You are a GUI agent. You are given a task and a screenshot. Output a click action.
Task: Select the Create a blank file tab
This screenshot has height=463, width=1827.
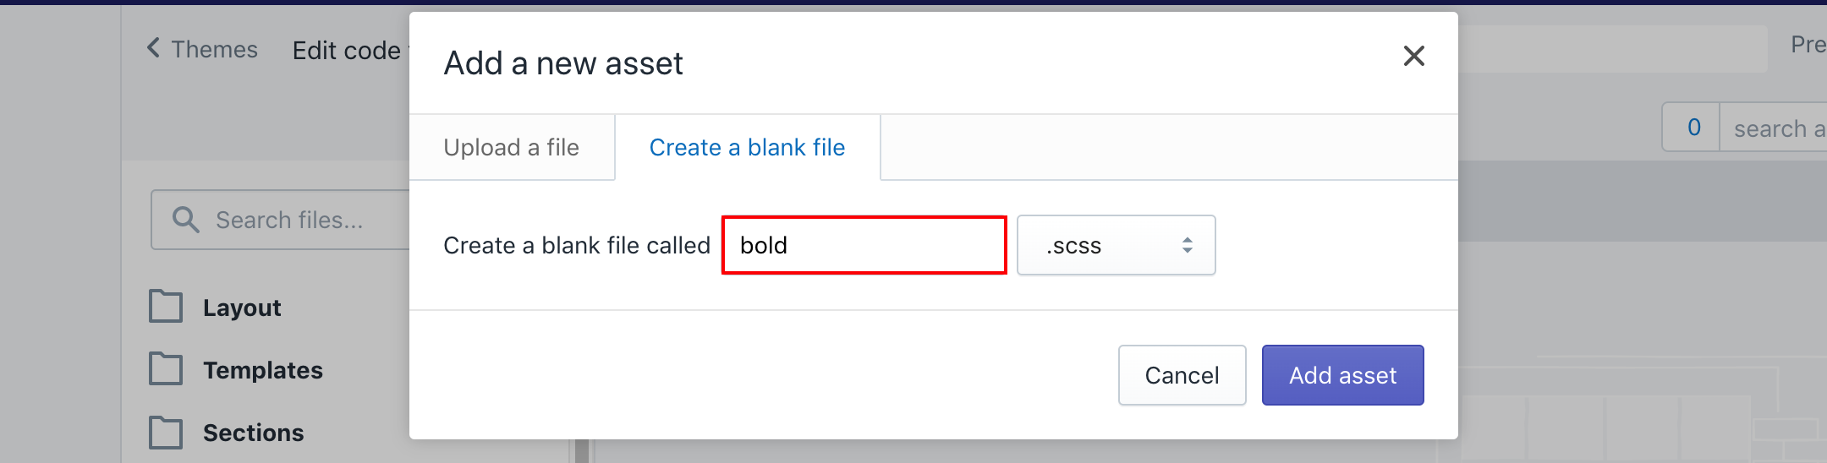point(748,147)
